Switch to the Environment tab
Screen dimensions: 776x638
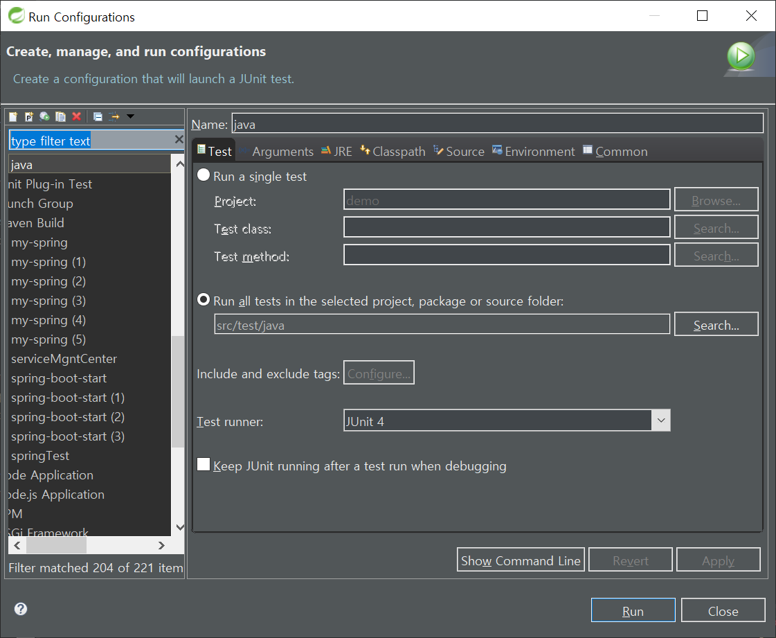pyautogui.click(x=534, y=151)
